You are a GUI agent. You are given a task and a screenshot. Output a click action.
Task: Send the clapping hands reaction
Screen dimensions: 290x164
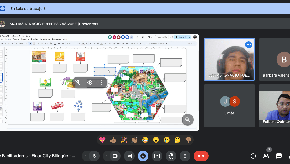pyautogui.click(x=135, y=140)
